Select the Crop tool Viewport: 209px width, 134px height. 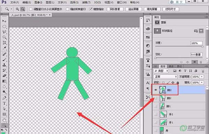coord(4,43)
